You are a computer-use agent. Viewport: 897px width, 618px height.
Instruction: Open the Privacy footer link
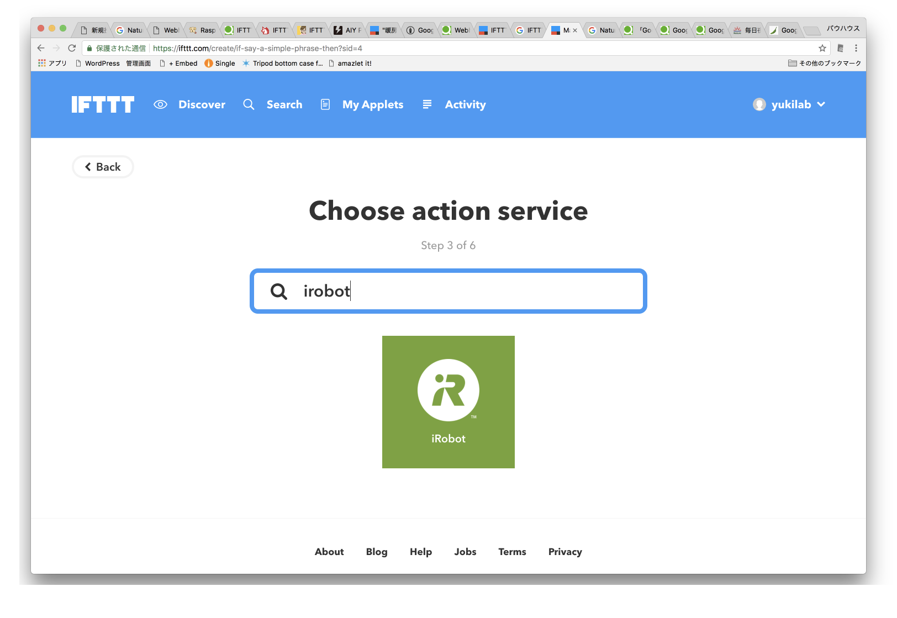coord(565,552)
